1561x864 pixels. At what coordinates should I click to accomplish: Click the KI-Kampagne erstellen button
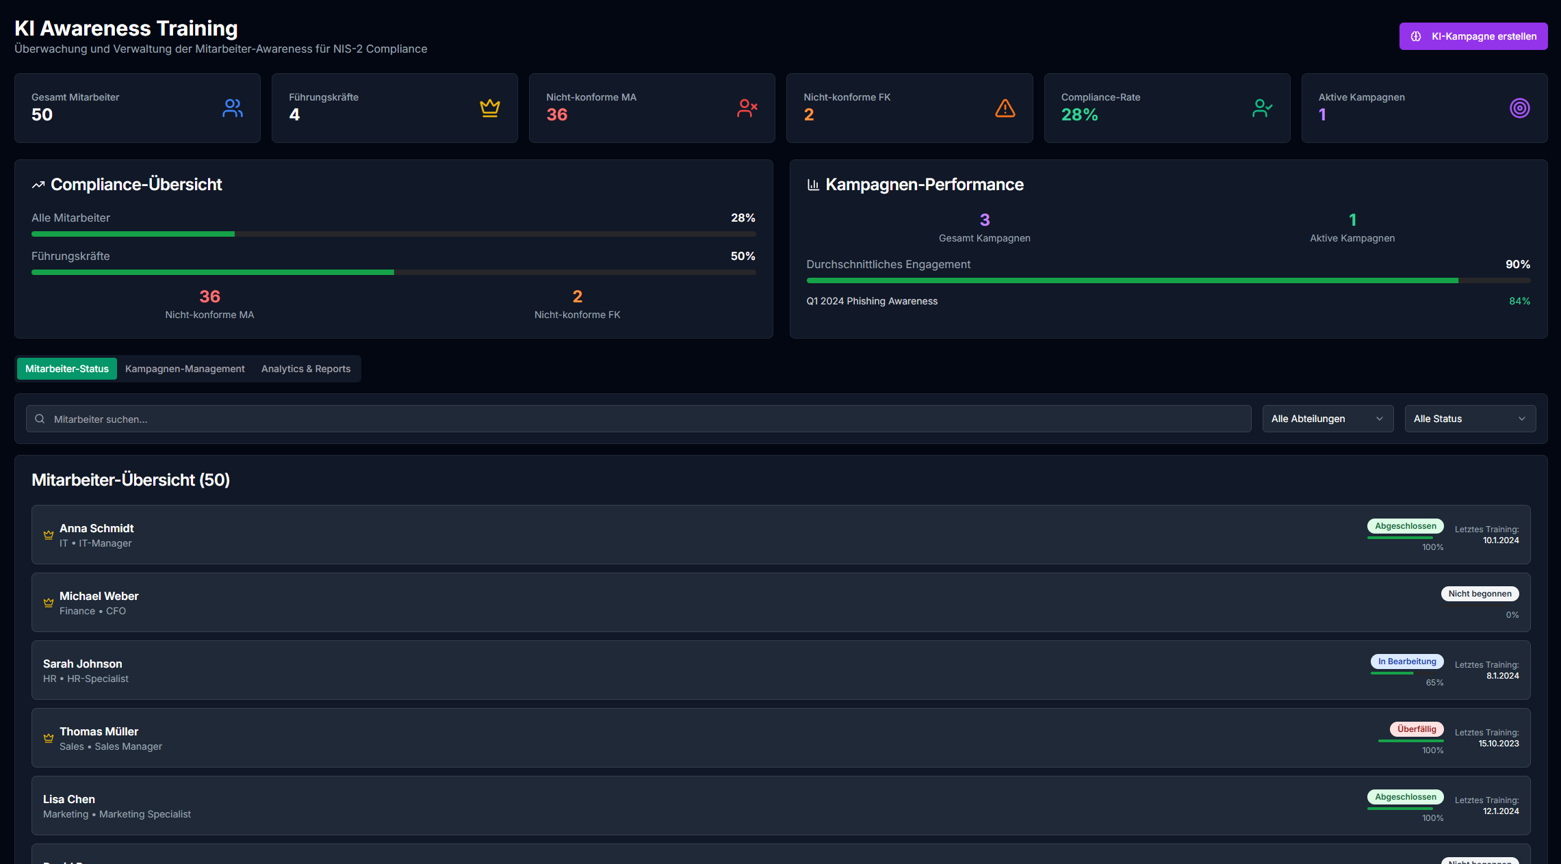[x=1473, y=36]
